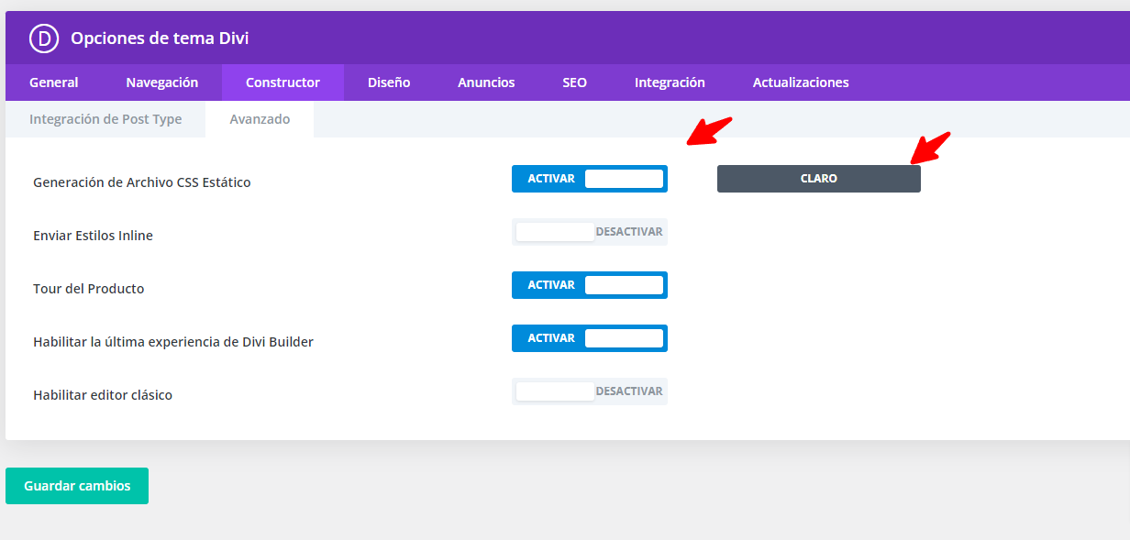1130x540 pixels.
Task: Open the SEO tab
Action: click(575, 83)
